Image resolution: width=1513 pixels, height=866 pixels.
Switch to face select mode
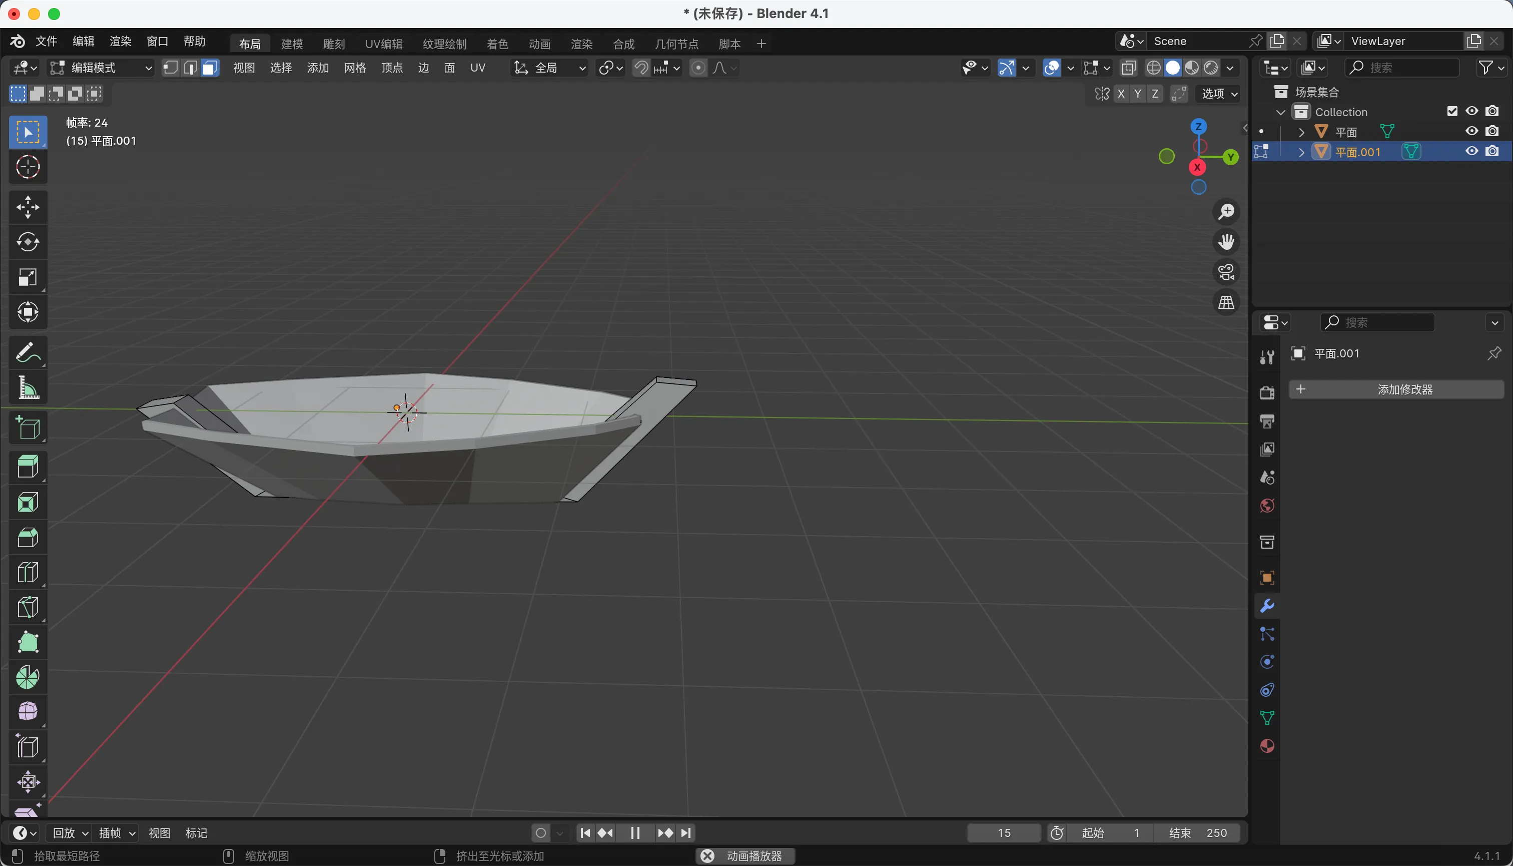coord(209,68)
